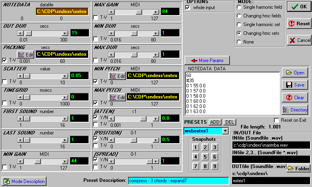The height and width of the screenshot is (187, 312).
Task: Enable the Reset on Exit checkbox
Action: click(x=276, y=120)
